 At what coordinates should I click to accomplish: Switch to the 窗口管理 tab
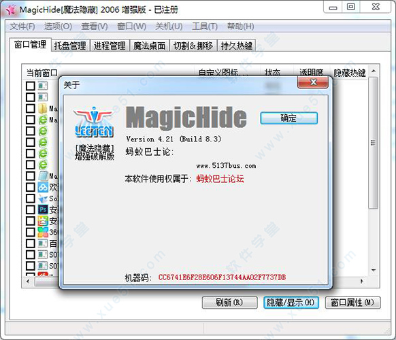click(x=31, y=44)
